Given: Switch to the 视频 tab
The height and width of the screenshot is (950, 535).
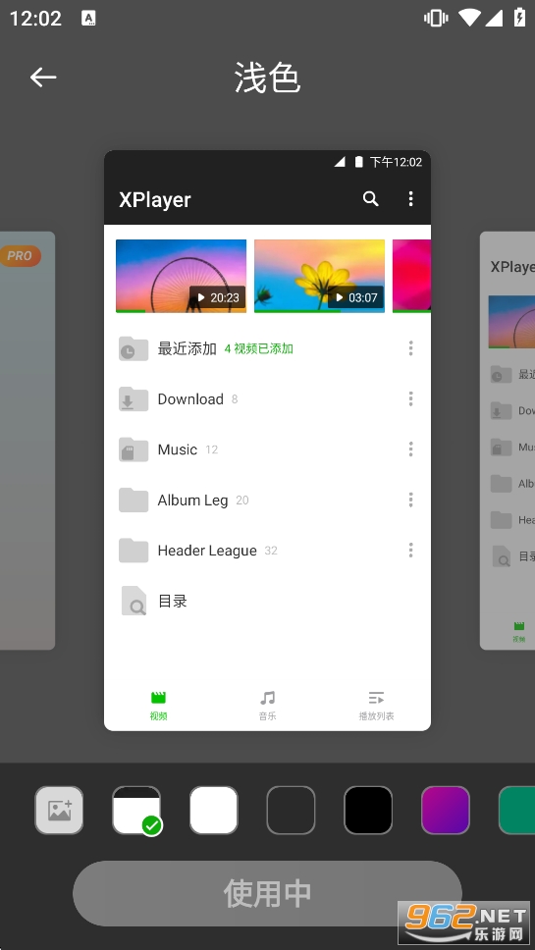Looking at the screenshot, I should [159, 706].
